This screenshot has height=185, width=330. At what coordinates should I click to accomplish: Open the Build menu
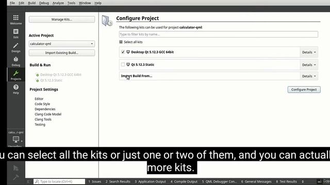(32, 3)
